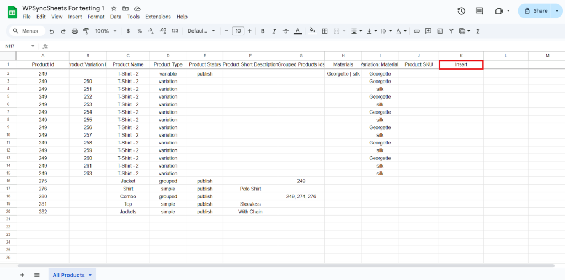Viewport: 565px width, 280px height.
Task: Open the name box dropdown arrow
Action: point(33,46)
